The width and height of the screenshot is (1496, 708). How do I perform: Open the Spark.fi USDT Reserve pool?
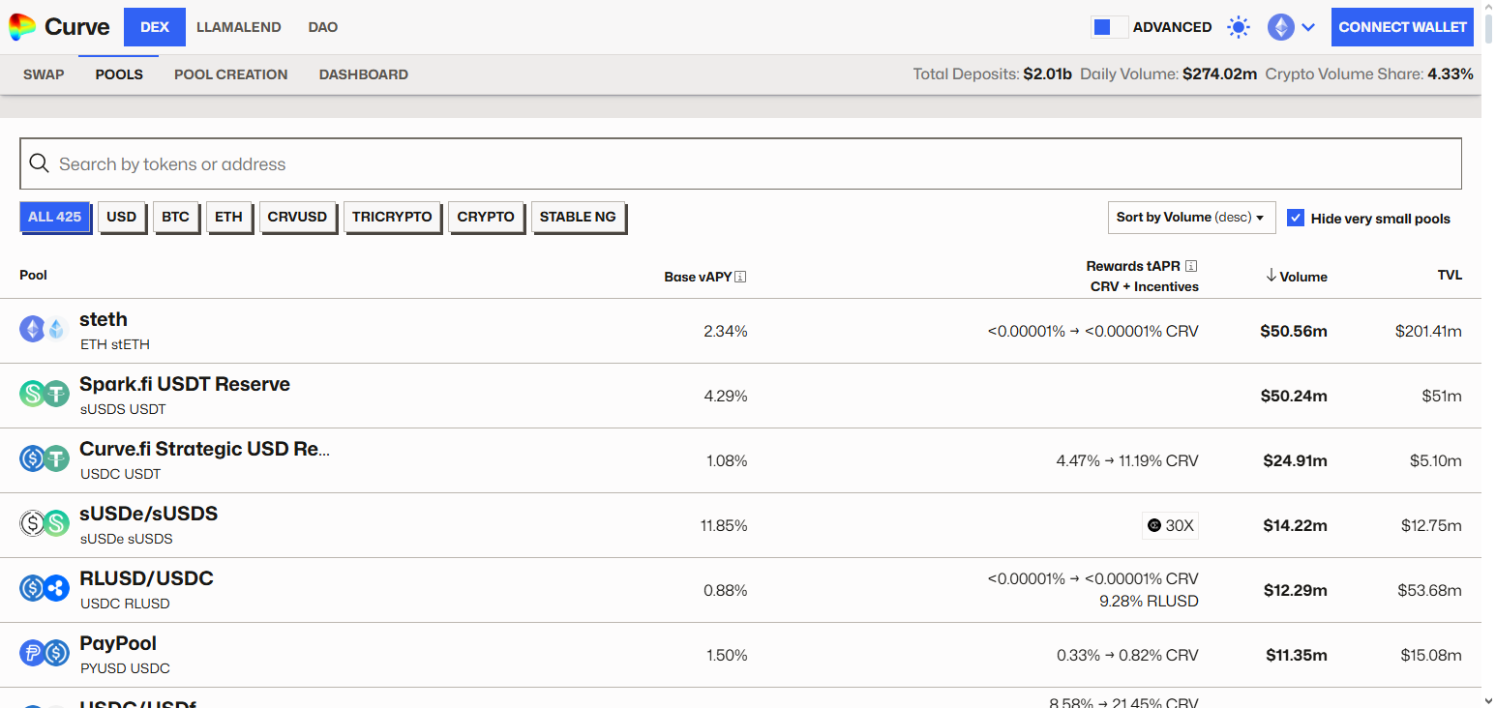[x=184, y=385]
